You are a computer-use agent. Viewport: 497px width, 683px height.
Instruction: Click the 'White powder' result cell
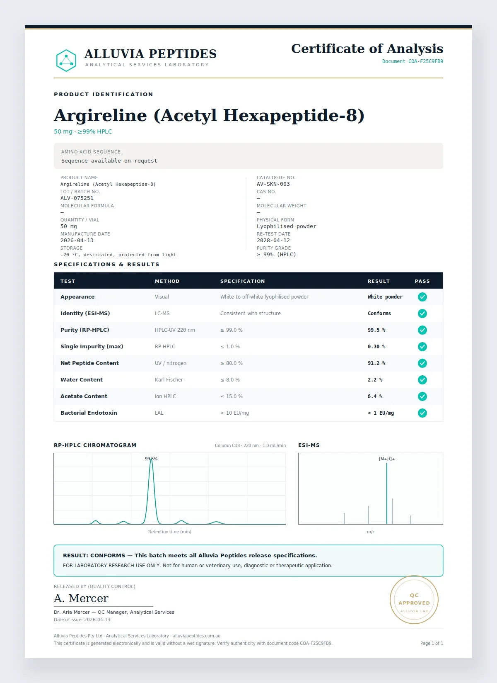pos(385,297)
